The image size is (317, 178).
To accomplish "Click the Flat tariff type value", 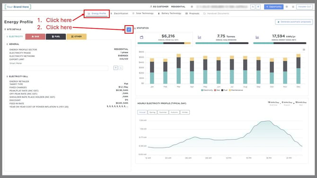I will click(x=126, y=84).
